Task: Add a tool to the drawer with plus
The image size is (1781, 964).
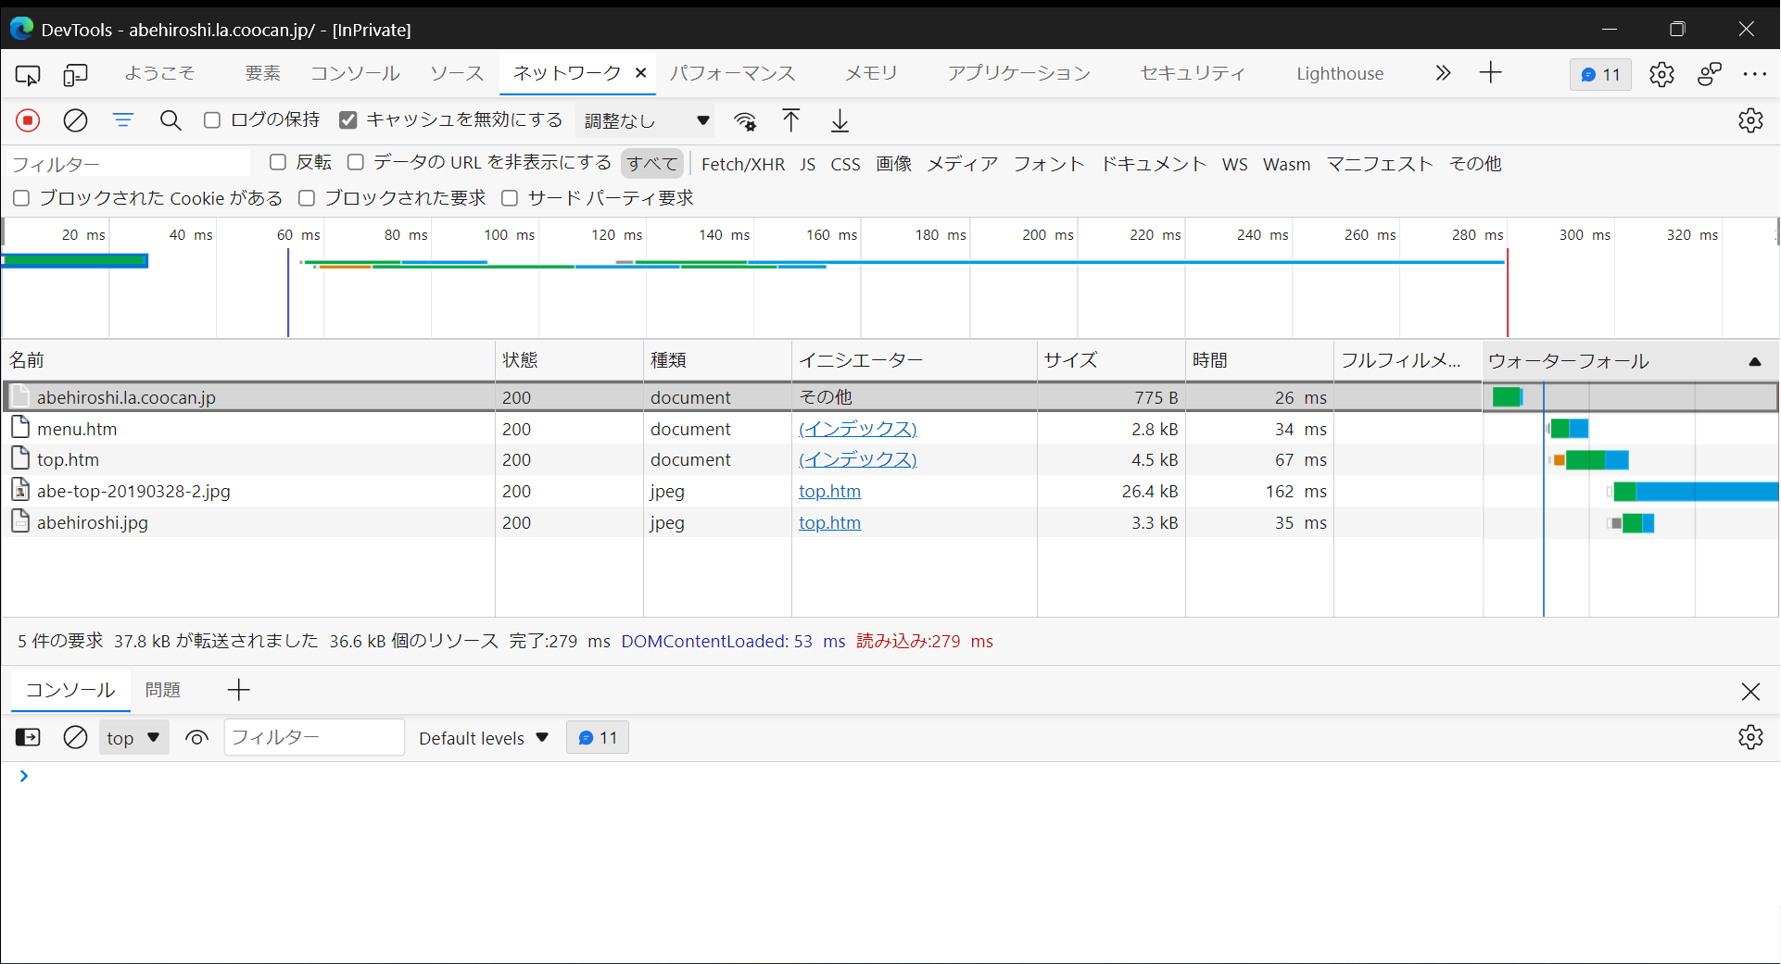Action: (x=238, y=690)
